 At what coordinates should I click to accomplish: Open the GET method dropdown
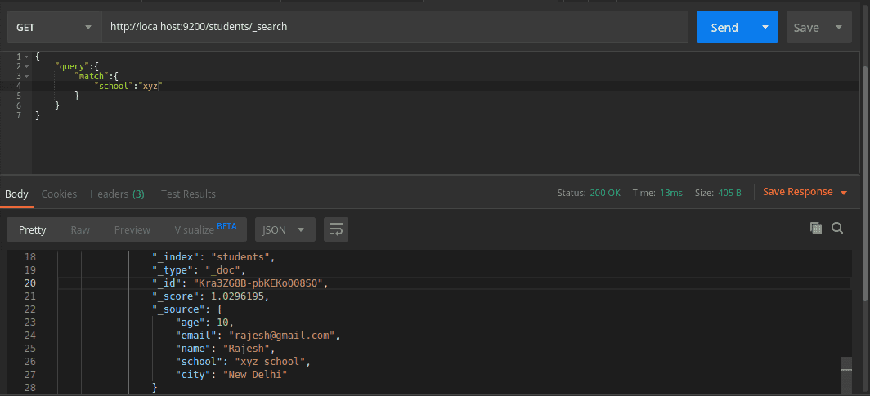[54, 27]
